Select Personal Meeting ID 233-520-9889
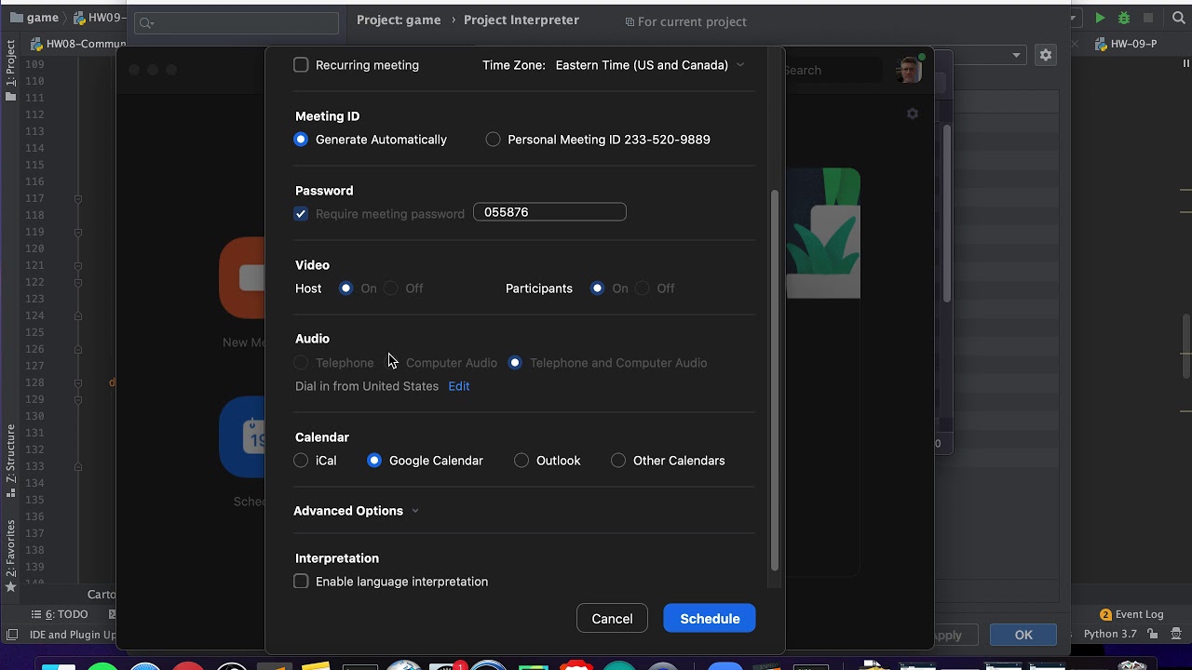This screenshot has width=1192, height=670. tap(493, 140)
